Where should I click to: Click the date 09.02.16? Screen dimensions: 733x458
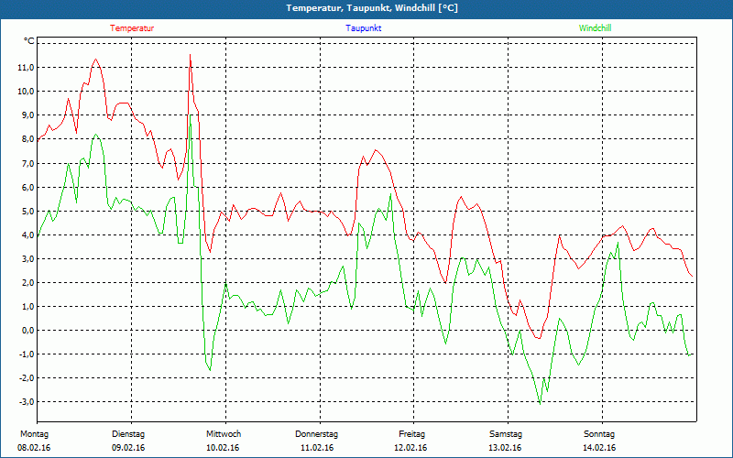click(x=128, y=448)
